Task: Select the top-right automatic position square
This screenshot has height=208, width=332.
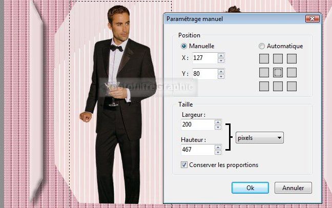Action: tap(292, 59)
